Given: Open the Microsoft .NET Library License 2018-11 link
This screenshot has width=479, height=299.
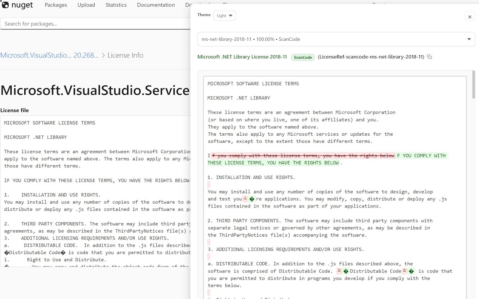Looking at the screenshot, I should tap(242, 57).
